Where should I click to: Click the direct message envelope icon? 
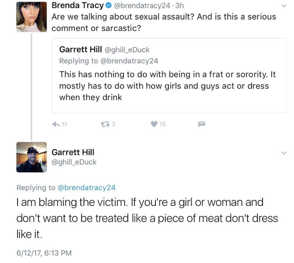[202, 124]
